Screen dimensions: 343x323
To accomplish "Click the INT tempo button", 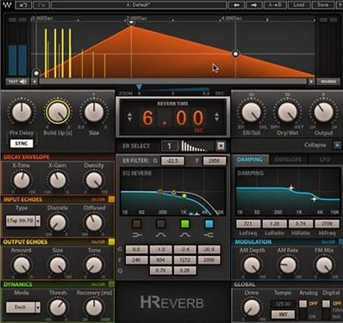I will coord(284,314).
